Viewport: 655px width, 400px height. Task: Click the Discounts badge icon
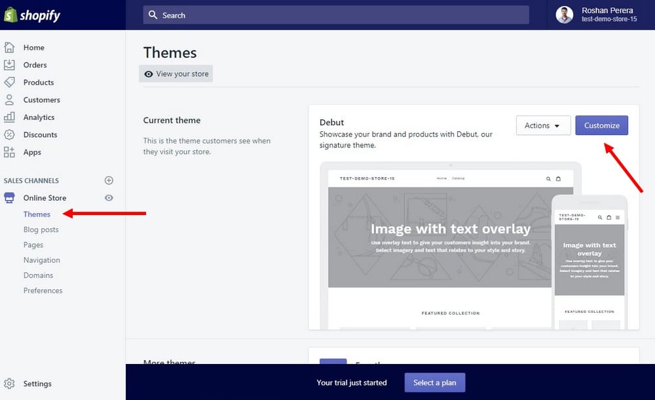point(9,134)
